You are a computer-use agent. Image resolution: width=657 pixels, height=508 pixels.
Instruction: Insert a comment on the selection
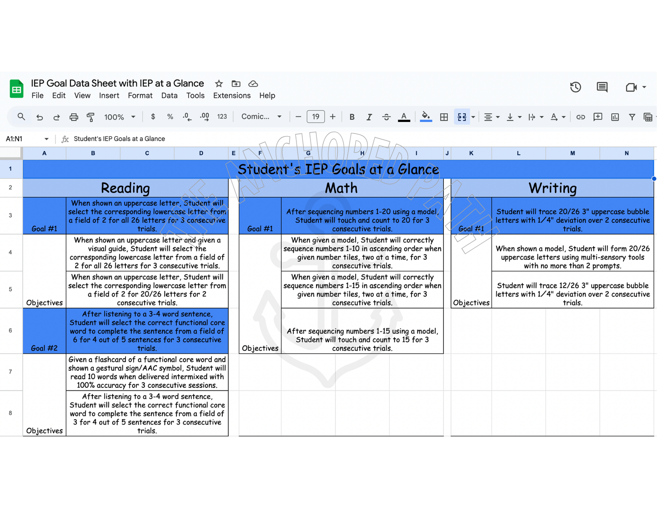pyautogui.click(x=597, y=117)
